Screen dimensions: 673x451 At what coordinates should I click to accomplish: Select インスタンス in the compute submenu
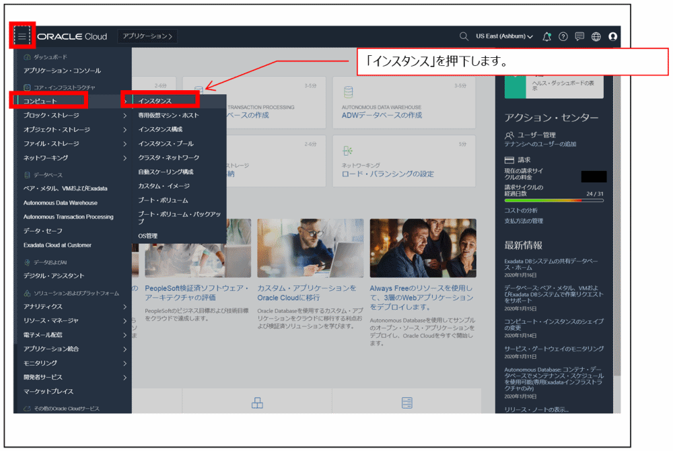tap(155, 101)
